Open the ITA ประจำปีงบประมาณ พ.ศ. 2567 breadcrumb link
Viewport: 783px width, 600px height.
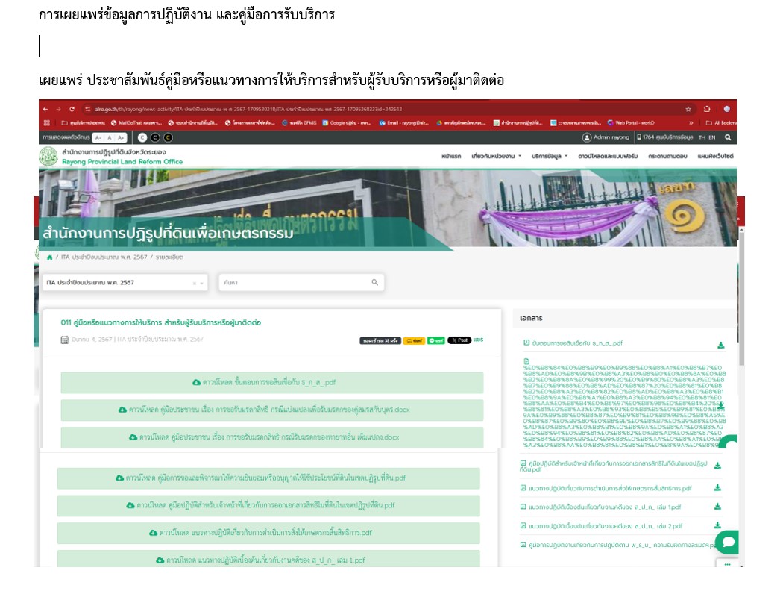pyautogui.click(x=104, y=257)
